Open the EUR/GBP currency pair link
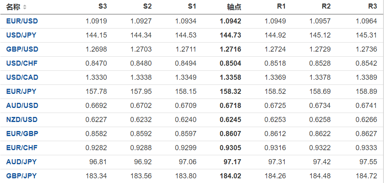The width and height of the screenshot is (384, 183). tap(22, 134)
